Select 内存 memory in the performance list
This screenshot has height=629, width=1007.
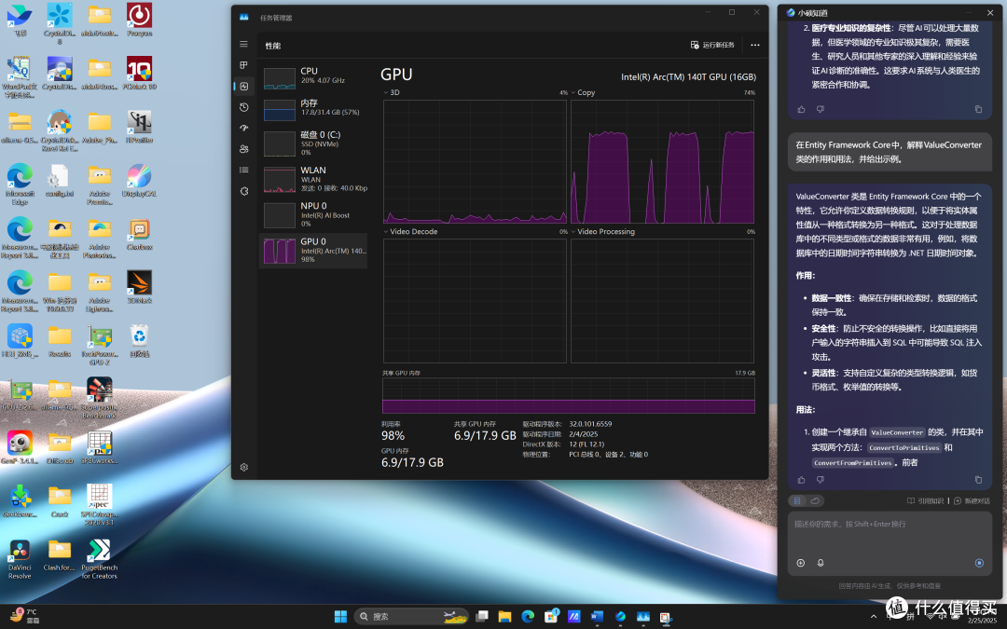click(x=313, y=109)
